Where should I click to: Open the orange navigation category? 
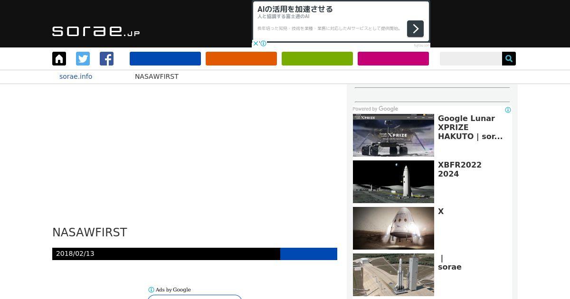click(x=241, y=59)
